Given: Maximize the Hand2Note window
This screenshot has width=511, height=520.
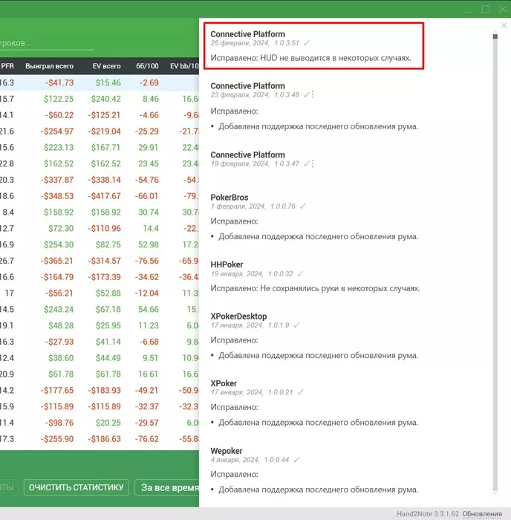Looking at the screenshot, I should coord(486,9).
